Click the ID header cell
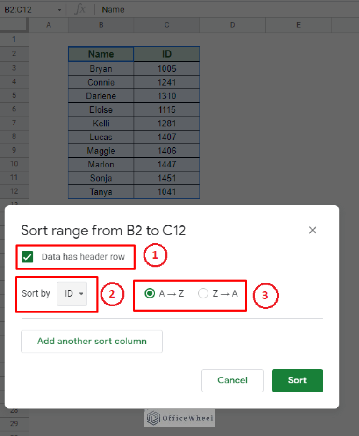This screenshot has height=436, width=359. (167, 54)
